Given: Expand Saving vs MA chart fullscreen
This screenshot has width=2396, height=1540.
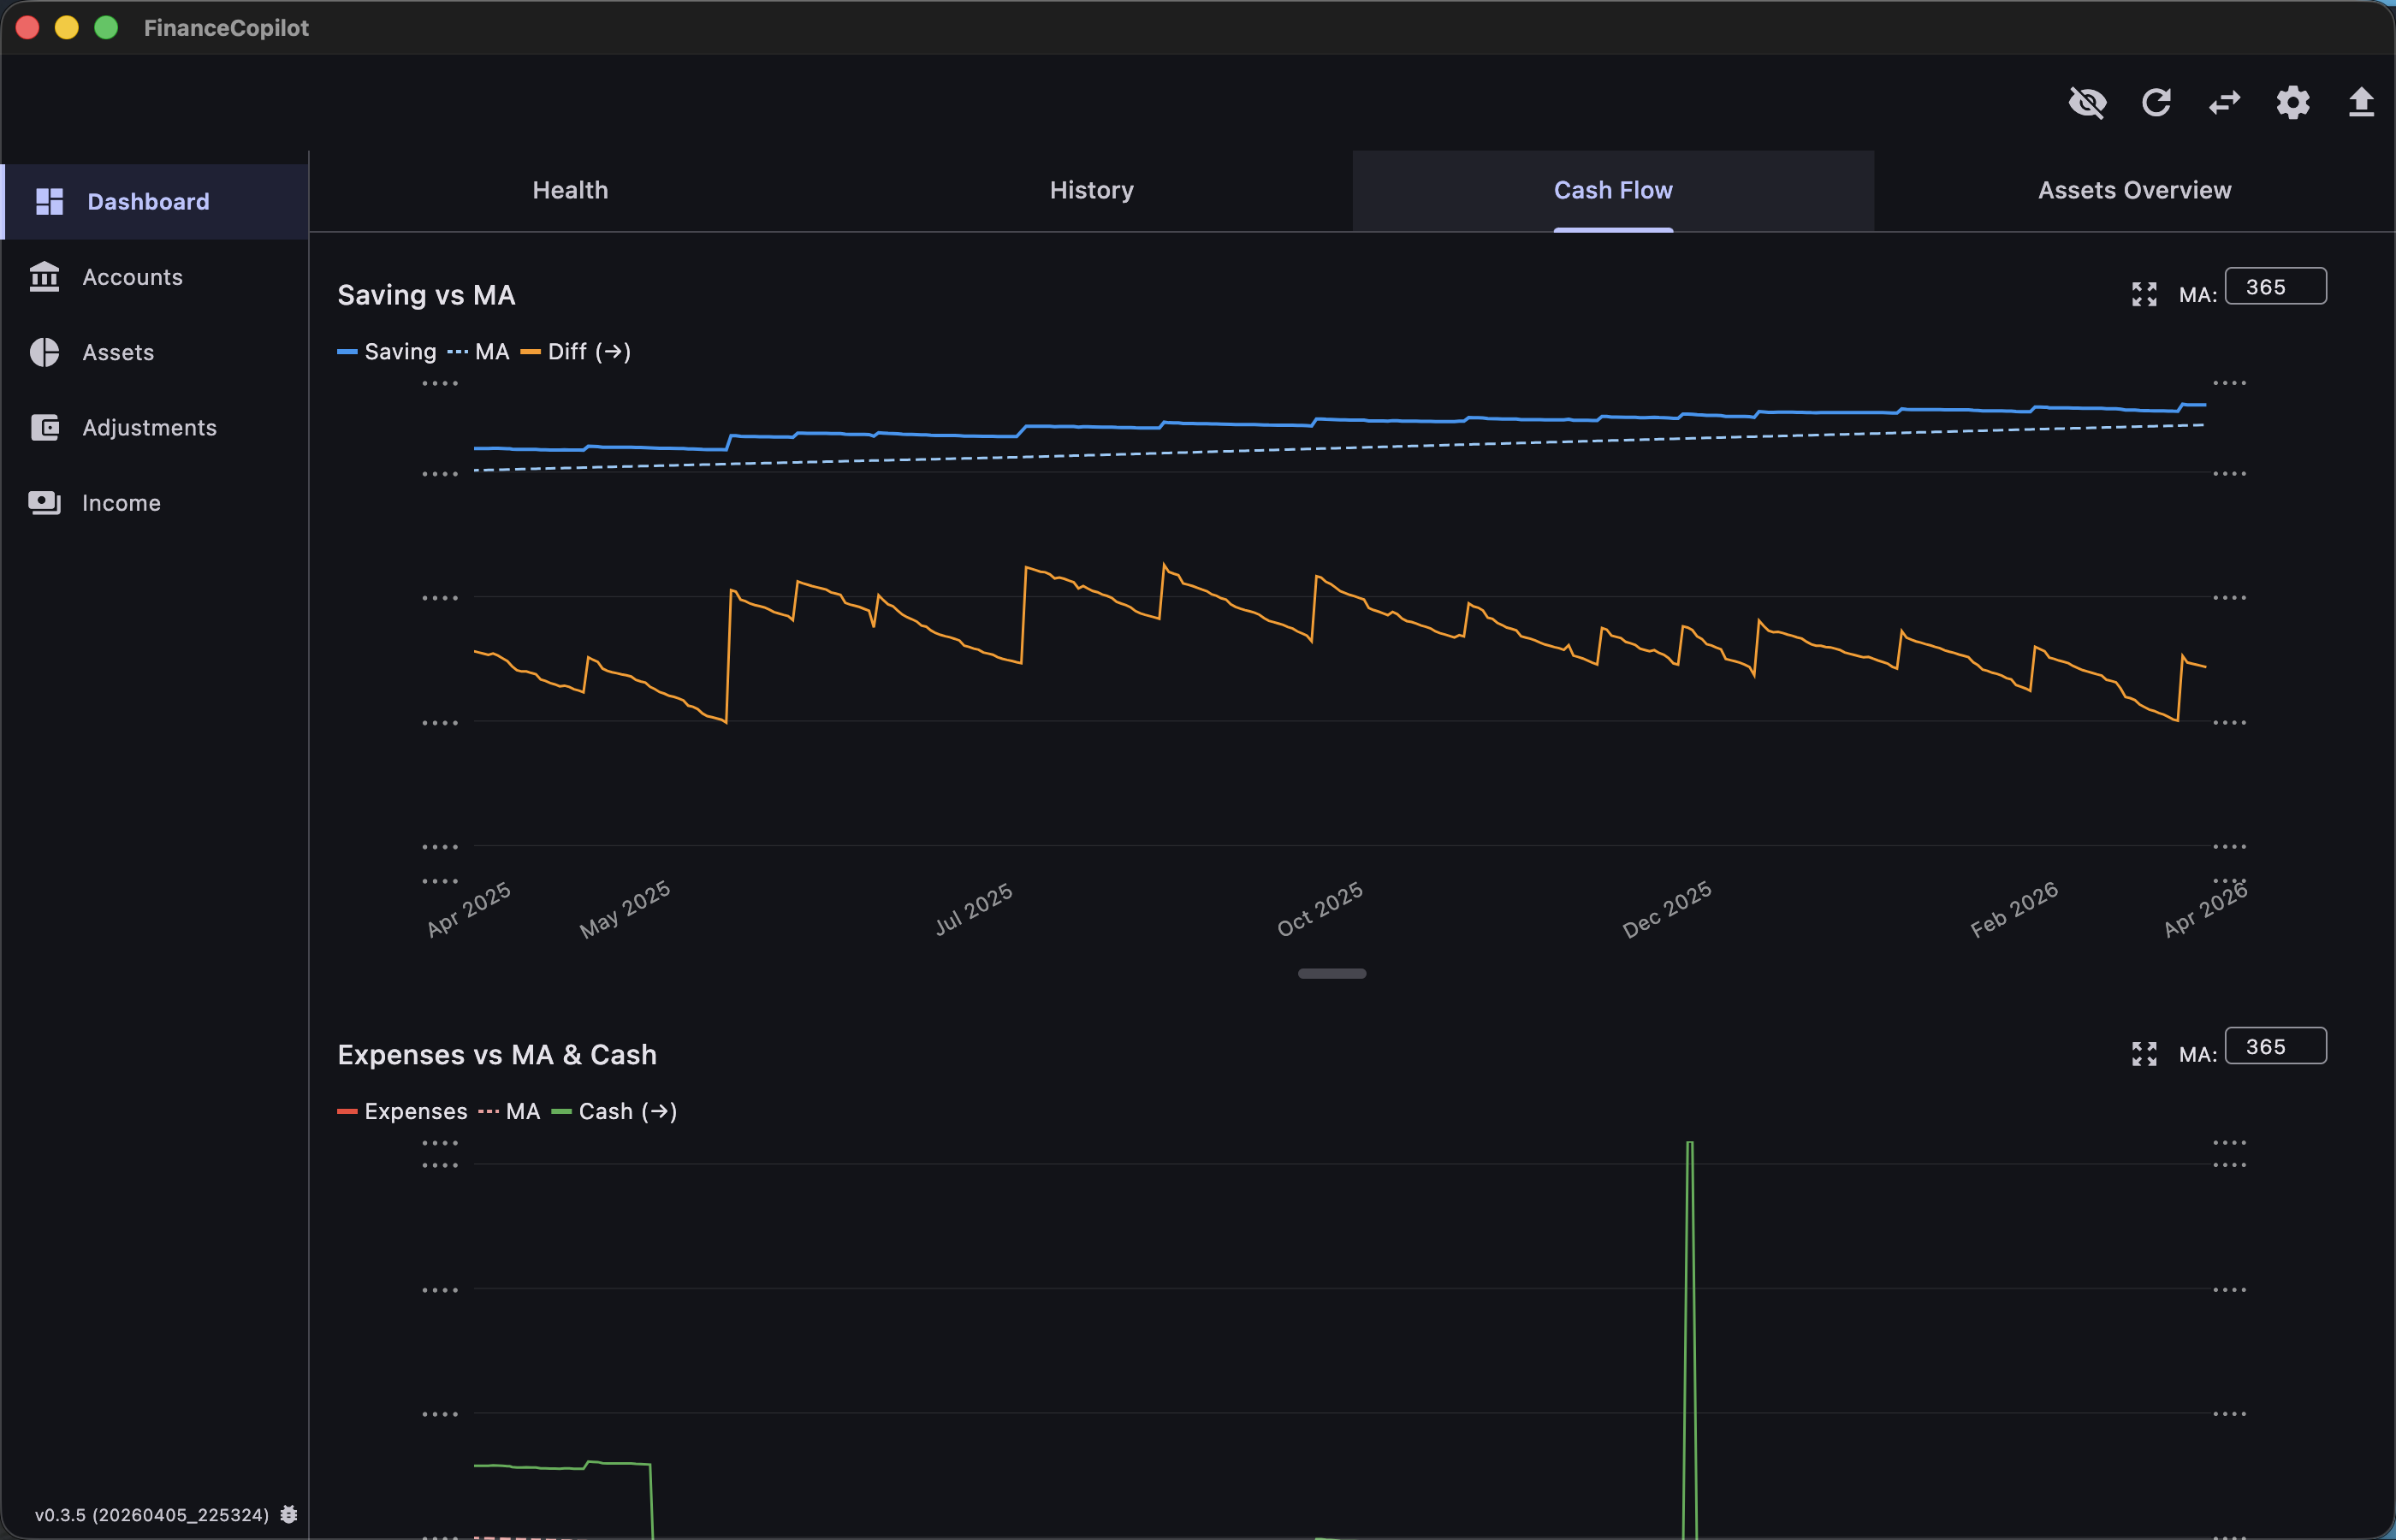Looking at the screenshot, I should click(2144, 294).
